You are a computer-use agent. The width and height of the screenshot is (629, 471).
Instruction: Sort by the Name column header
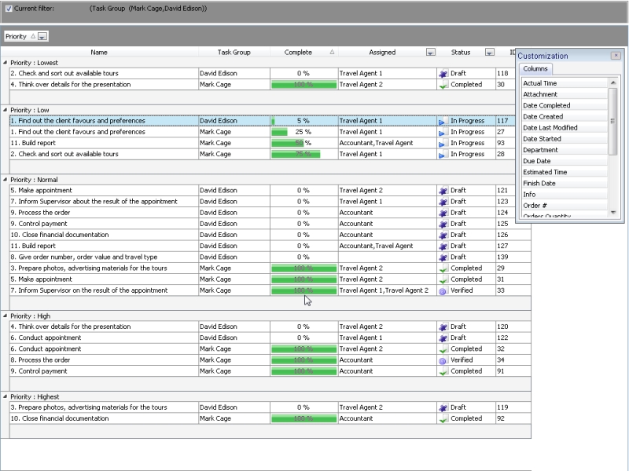click(x=99, y=53)
